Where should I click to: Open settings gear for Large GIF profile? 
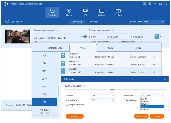click(x=154, y=57)
